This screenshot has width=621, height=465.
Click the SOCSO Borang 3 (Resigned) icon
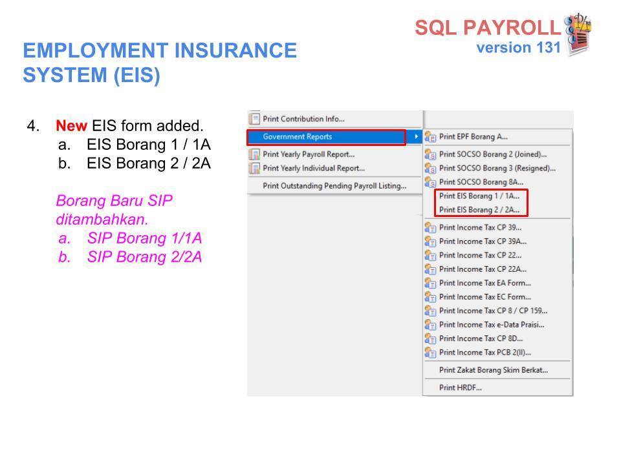pyautogui.click(x=431, y=168)
